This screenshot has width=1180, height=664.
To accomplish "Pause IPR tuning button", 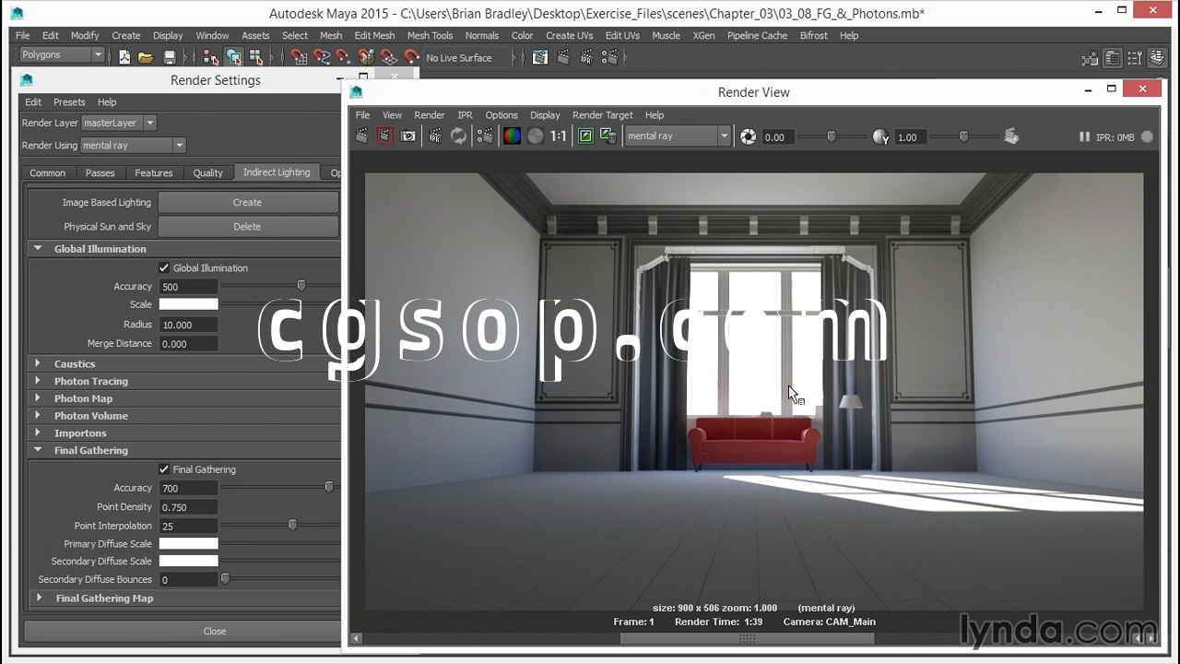I will click(1084, 136).
